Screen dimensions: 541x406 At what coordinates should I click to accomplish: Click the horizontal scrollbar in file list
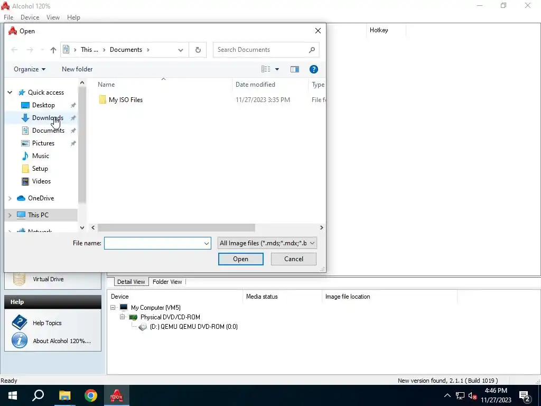coord(176,227)
